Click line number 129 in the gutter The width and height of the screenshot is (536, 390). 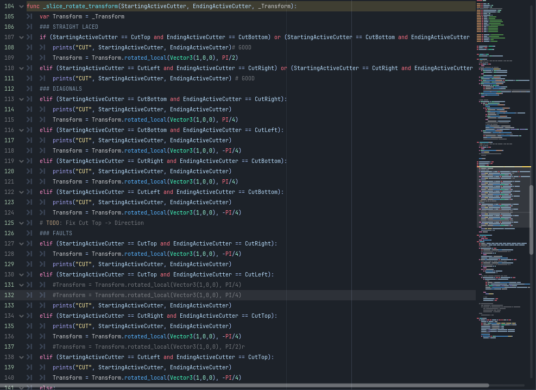pyautogui.click(x=9, y=264)
